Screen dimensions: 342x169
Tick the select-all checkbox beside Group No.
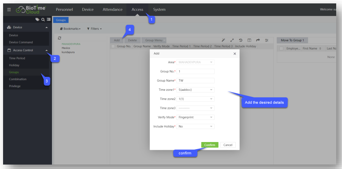pos(113,46)
